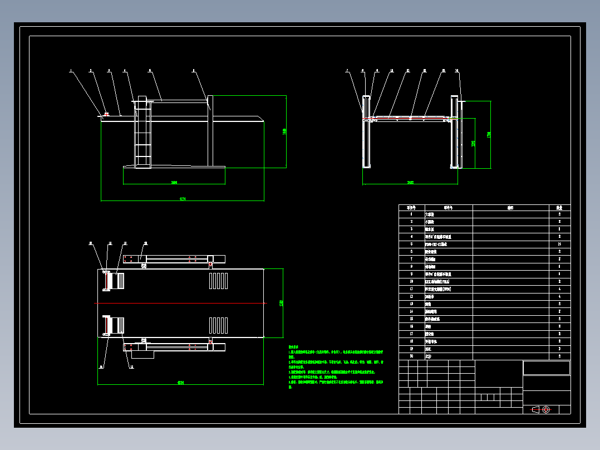The height and width of the screenshot is (450, 600).
Task: Select the first column header of the parts table
Action: click(x=411, y=208)
